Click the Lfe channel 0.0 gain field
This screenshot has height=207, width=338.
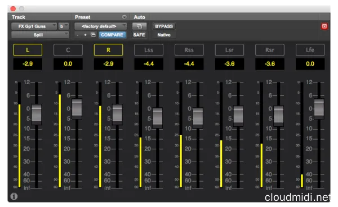click(310, 64)
